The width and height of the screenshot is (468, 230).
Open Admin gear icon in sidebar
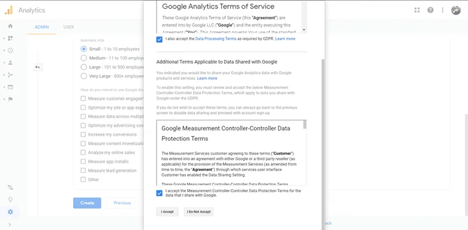10,212
